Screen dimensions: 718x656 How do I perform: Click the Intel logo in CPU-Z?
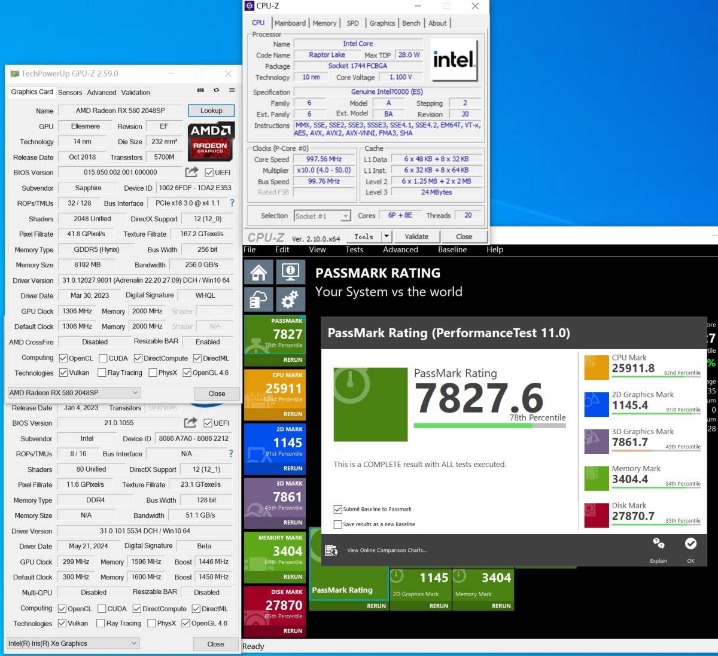[x=454, y=60]
